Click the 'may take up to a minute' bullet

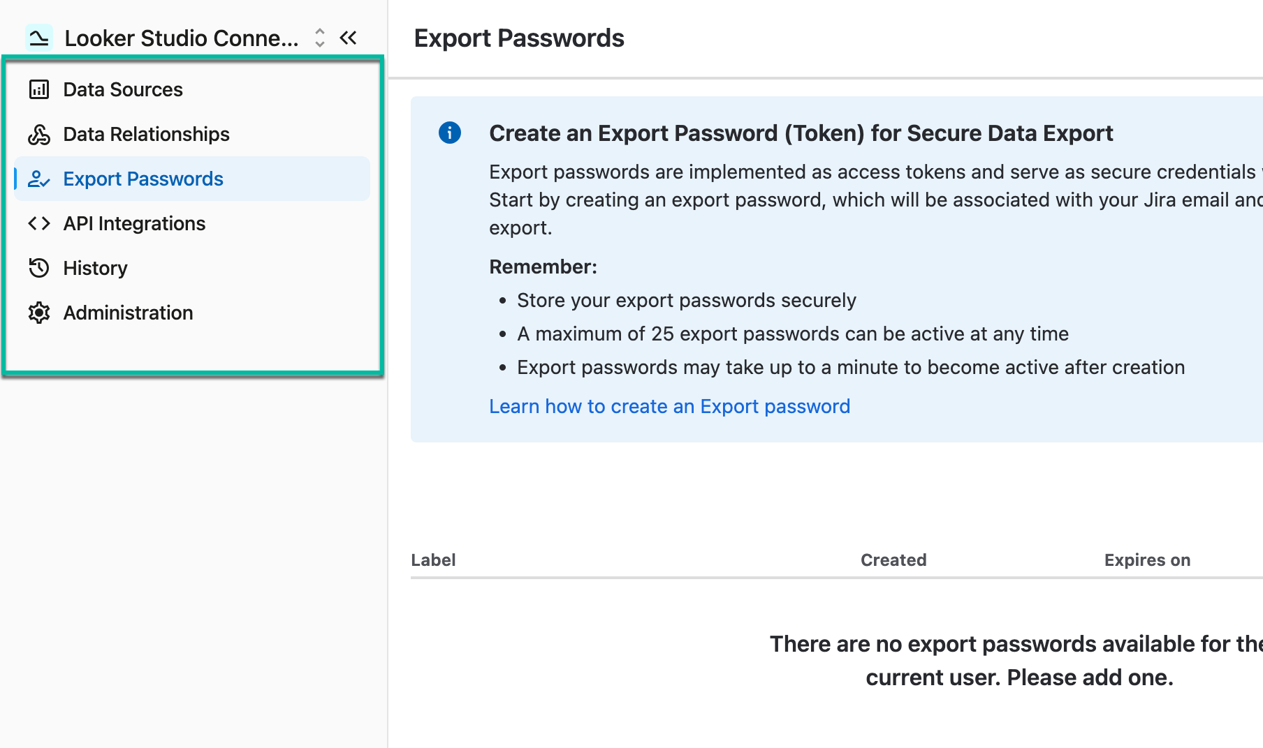(x=851, y=367)
